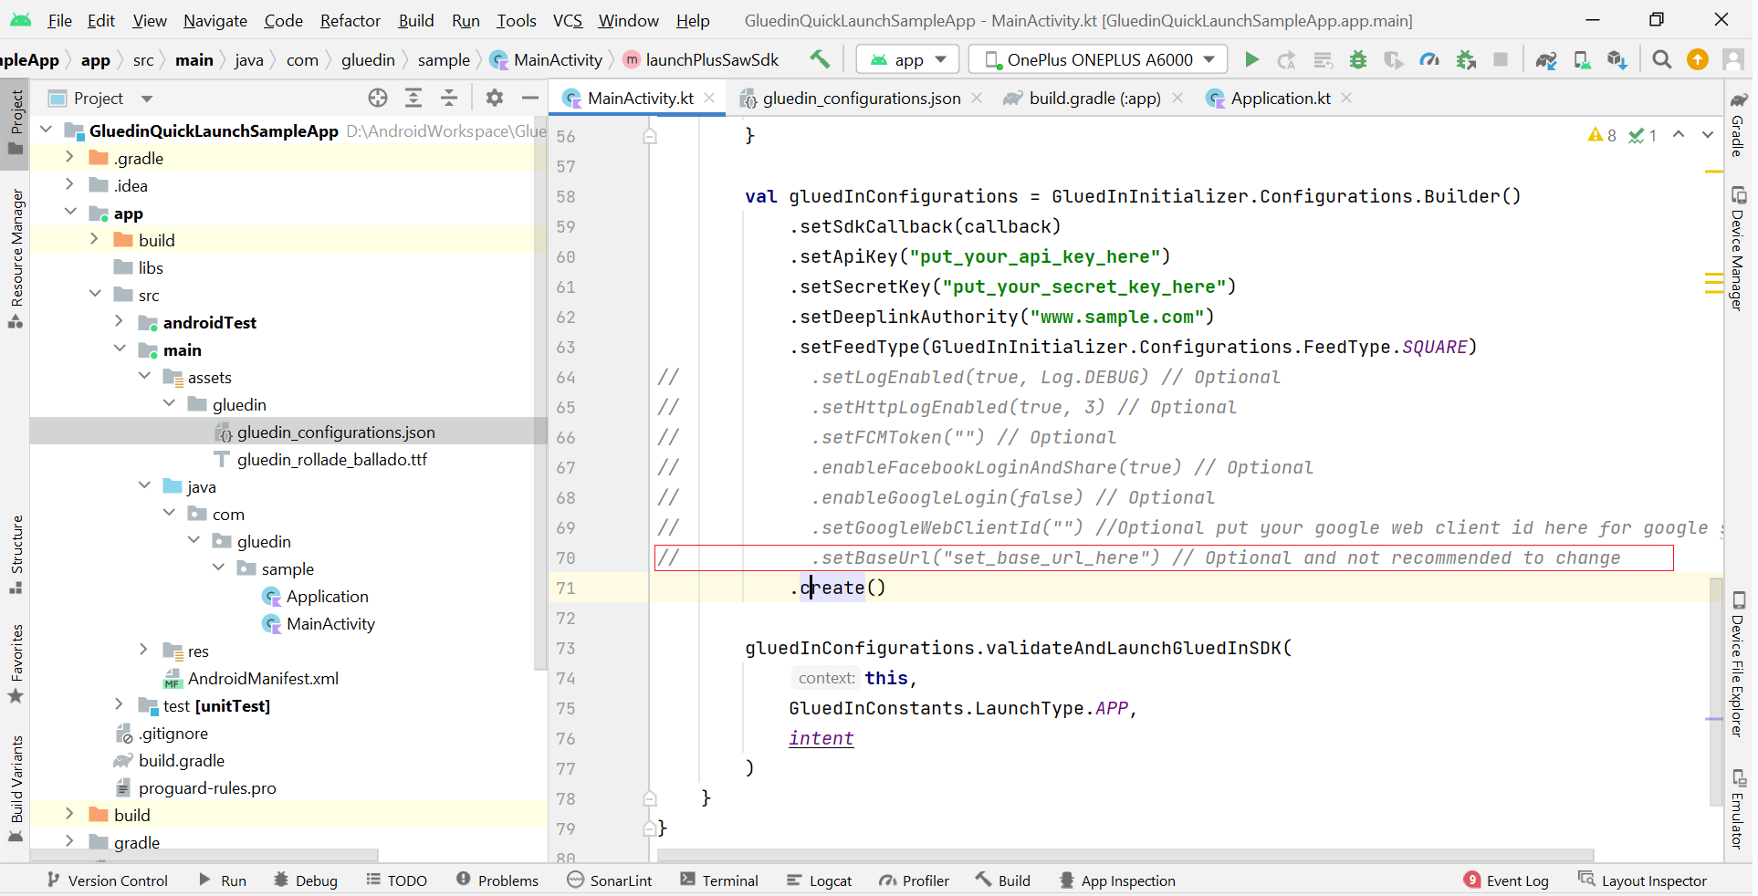Click Collapse All icon in Project panel
1758x896 pixels.
tap(449, 98)
